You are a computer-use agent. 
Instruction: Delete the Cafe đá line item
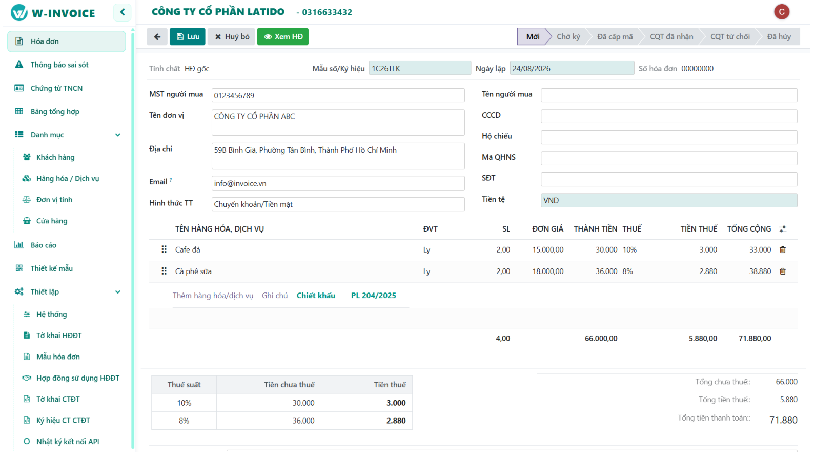[783, 249]
